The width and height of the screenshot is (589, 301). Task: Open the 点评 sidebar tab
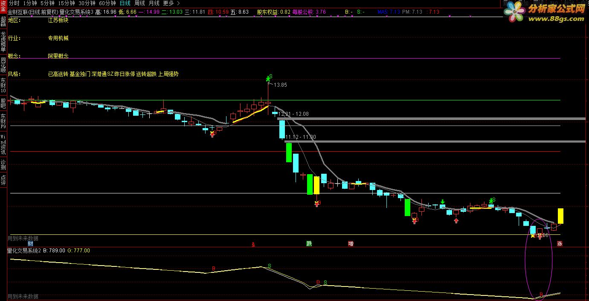3,180
